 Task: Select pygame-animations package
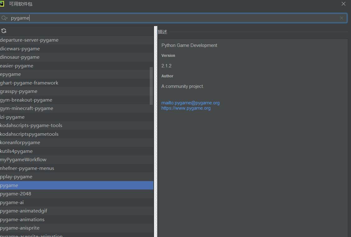(x=77, y=220)
